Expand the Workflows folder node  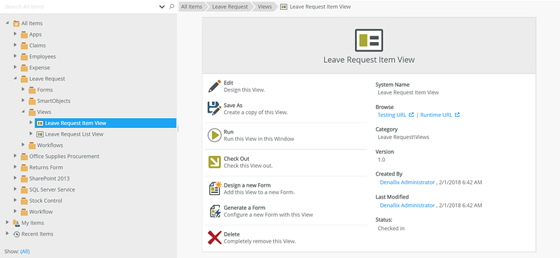23,145
